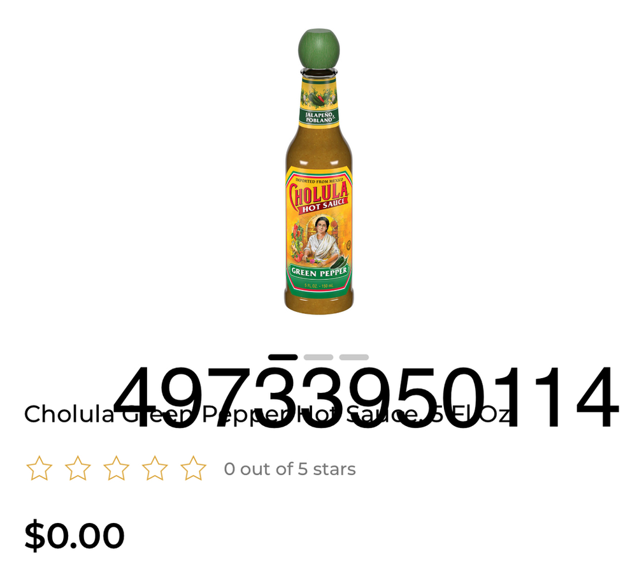Image resolution: width=637 pixels, height=588 pixels.
Task: Switch to the second carousel image indicator
Action: pos(318,357)
